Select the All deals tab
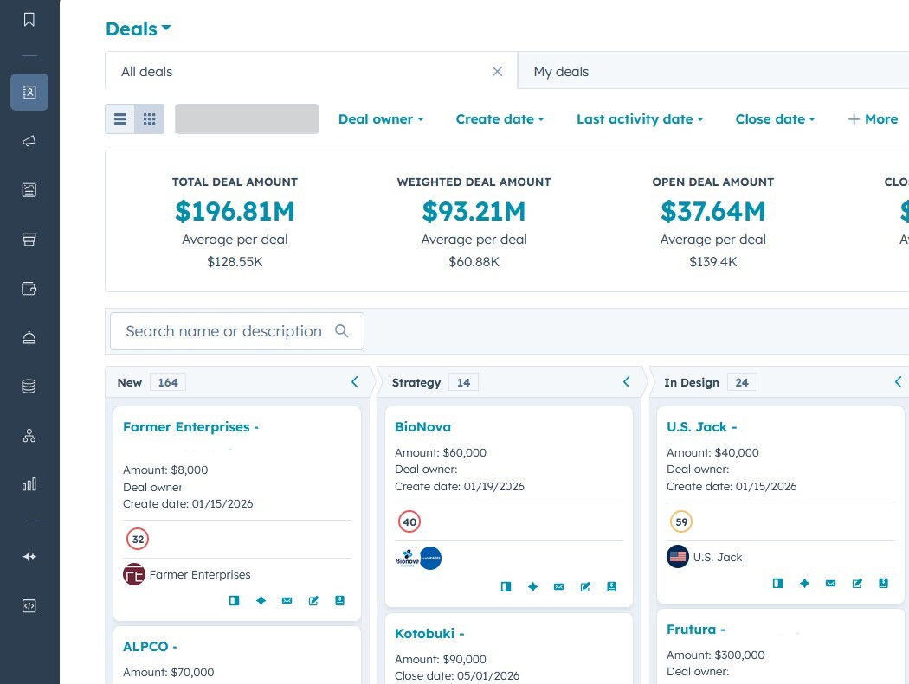This screenshot has height=684, width=909. coord(146,72)
